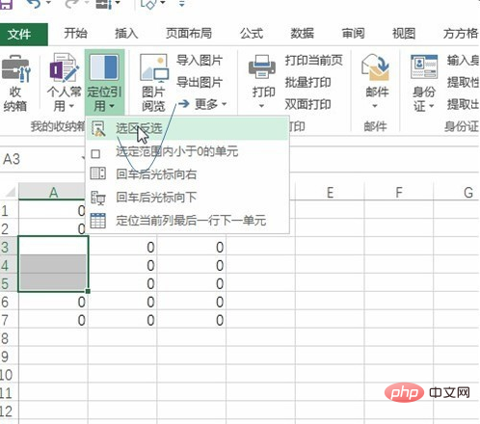Click the 批量打印 button
The image size is (480, 424).
(x=307, y=83)
